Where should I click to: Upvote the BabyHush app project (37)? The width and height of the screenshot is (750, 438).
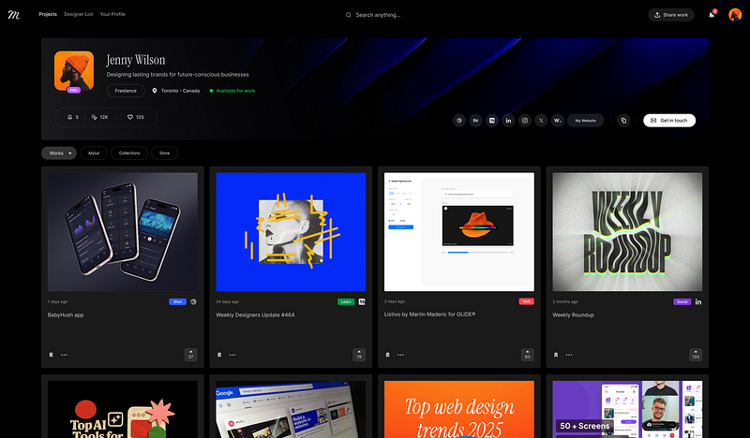click(x=191, y=355)
